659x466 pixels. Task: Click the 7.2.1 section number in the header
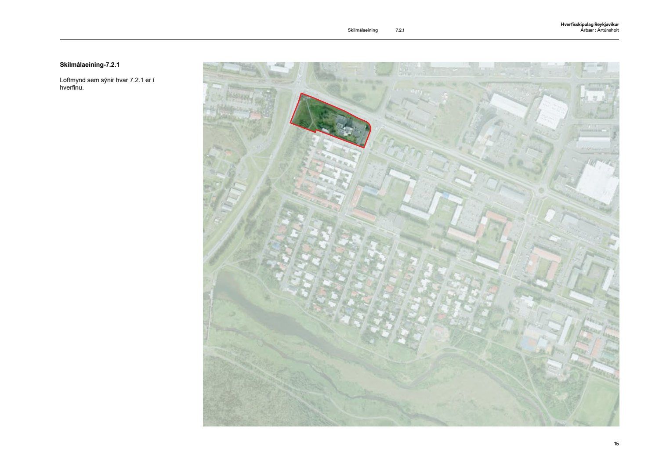pos(400,30)
